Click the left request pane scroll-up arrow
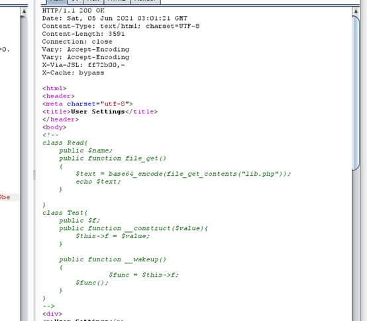 (x=24, y=11)
